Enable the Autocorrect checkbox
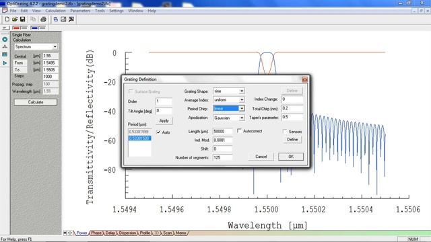 click(240, 131)
